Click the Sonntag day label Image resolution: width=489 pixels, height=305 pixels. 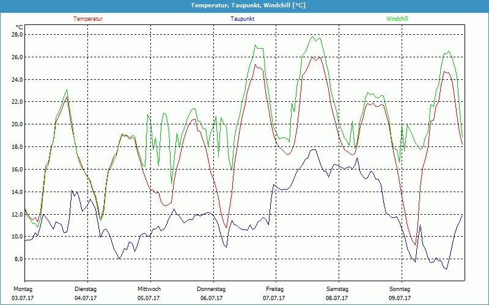400,289
